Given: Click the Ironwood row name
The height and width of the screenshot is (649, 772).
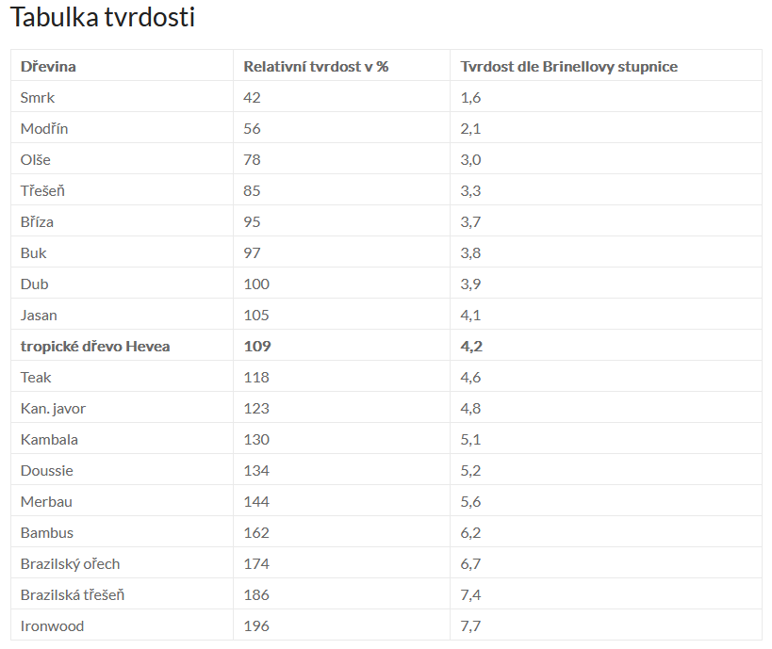Looking at the screenshot, I should 52,625.
